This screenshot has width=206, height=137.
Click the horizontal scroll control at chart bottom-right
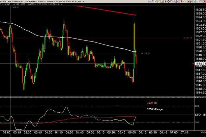click(x=203, y=131)
